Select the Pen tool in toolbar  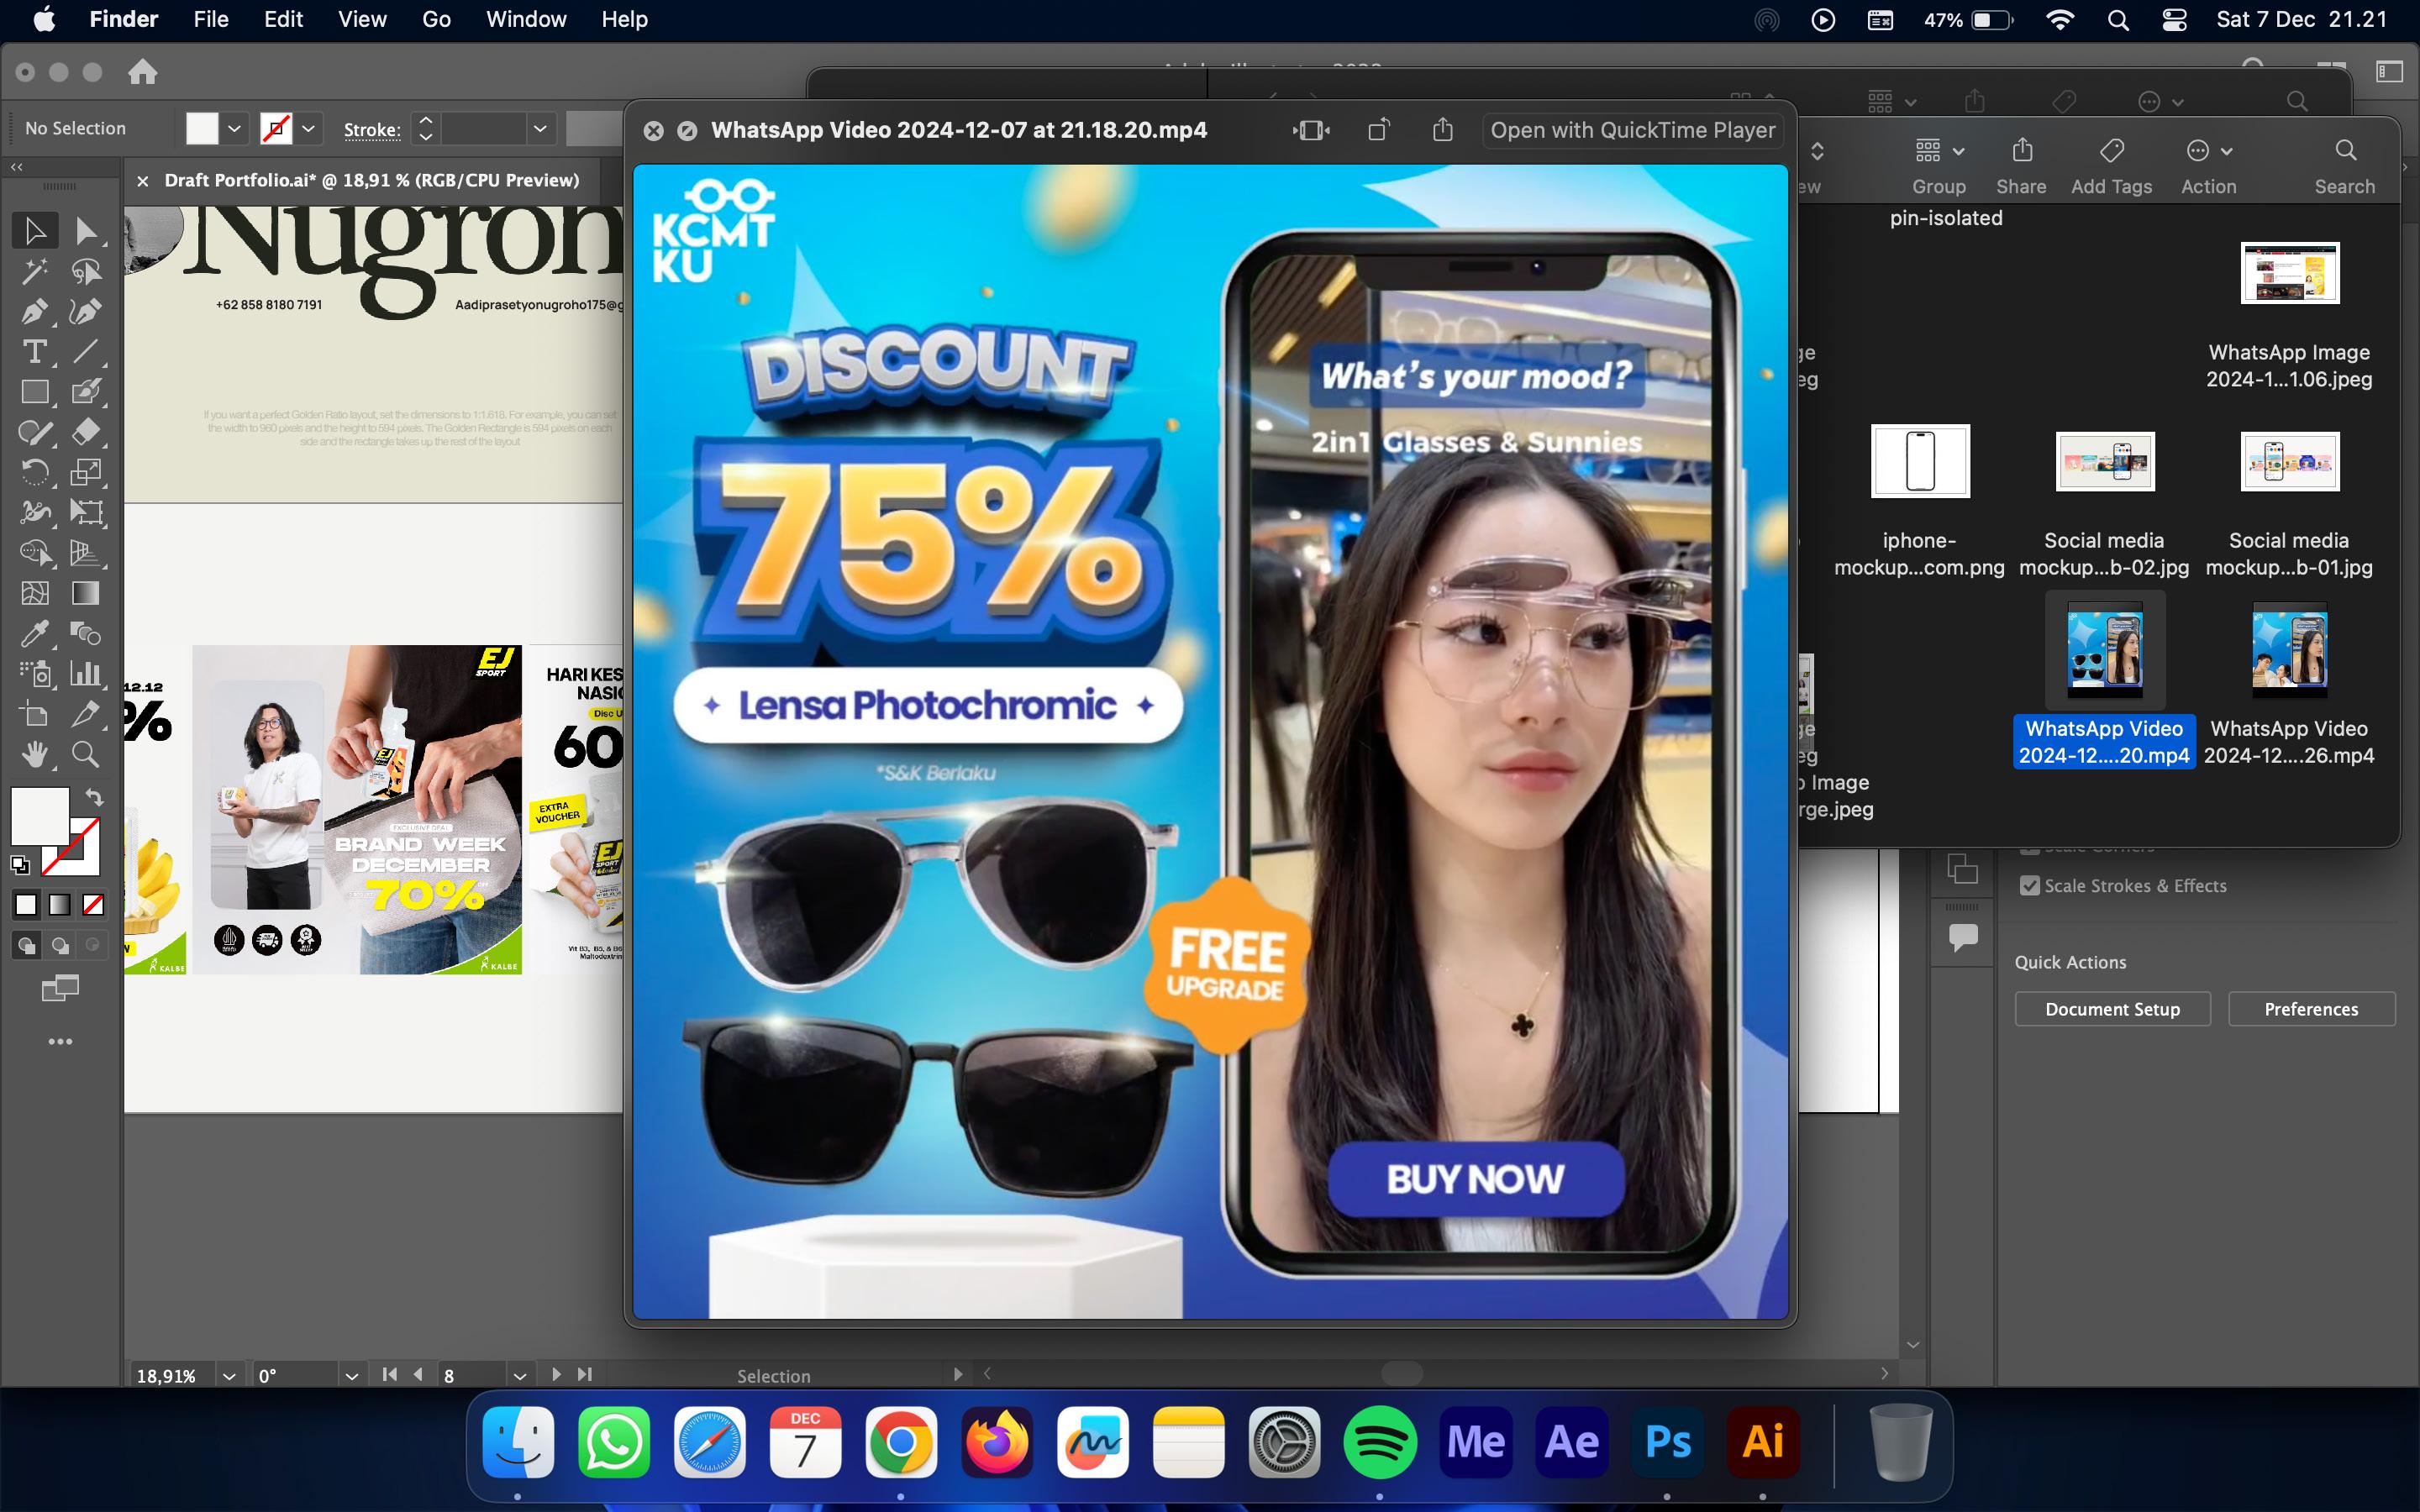(34, 312)
